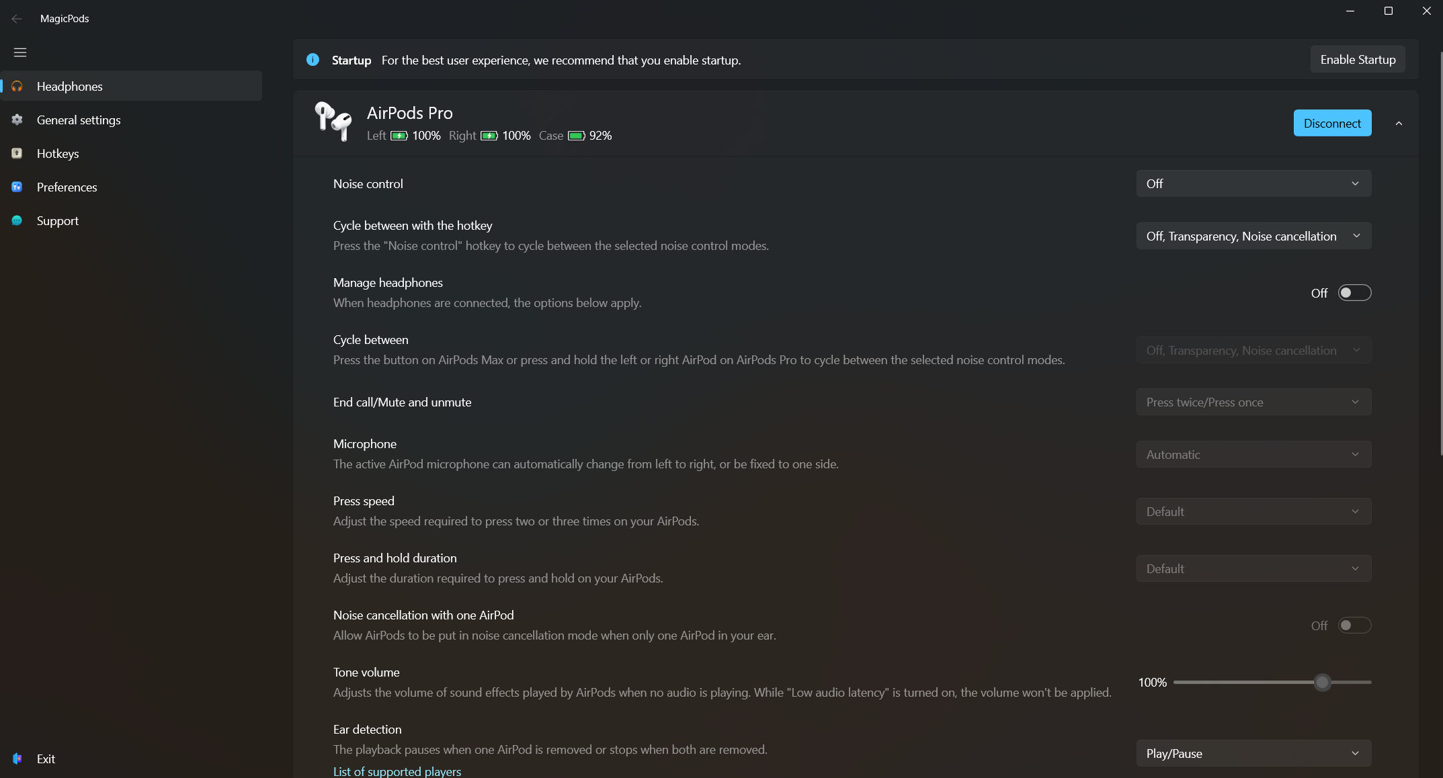The image size is (1443, 778).
Task: Open the List of supported players link
Action: tap(397, 771)
